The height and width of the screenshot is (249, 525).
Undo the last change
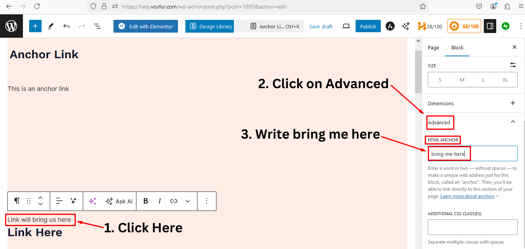coord(66,26)
